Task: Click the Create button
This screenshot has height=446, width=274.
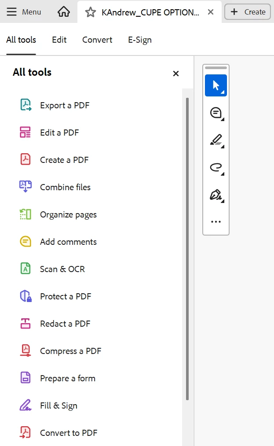Action: (248, 12)
